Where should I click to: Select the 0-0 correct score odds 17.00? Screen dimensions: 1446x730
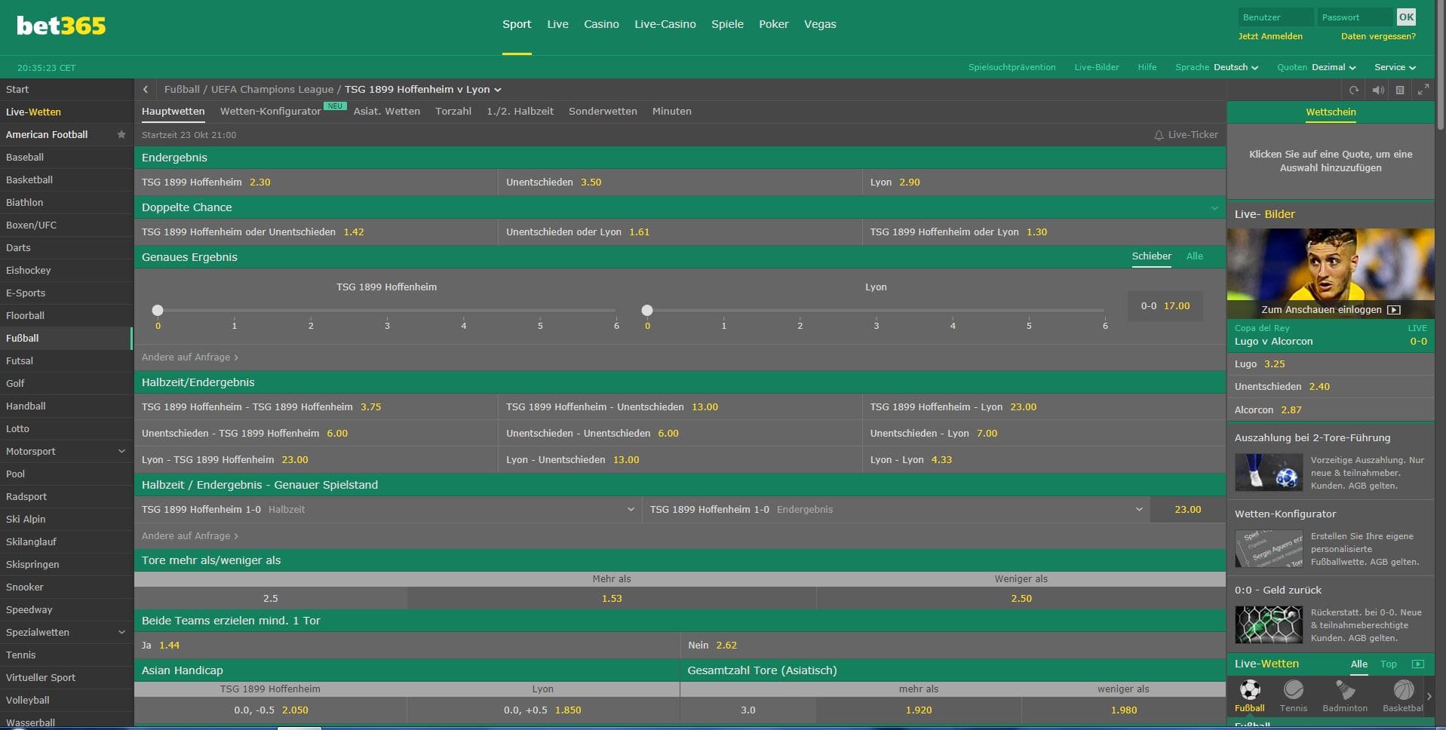(1165, 306)
